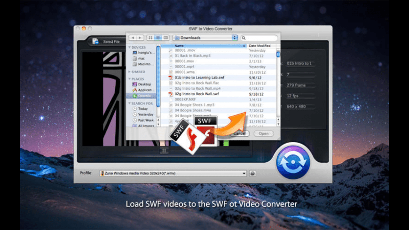
Task: Click the 12 fps info field
Action: (300, 96)
